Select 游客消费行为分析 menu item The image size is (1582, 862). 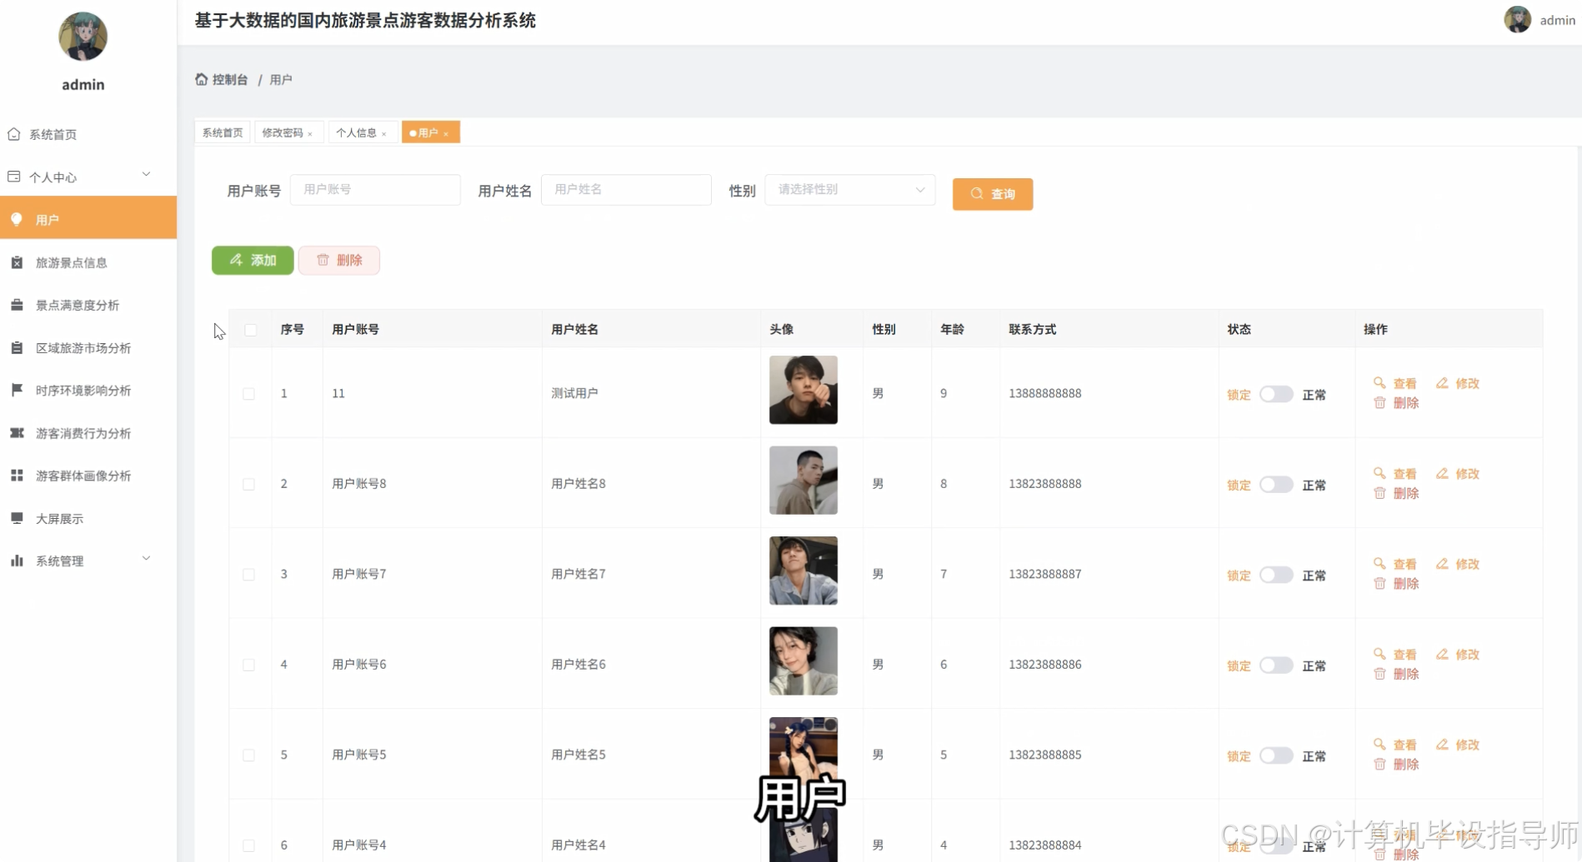pos(81,432)
